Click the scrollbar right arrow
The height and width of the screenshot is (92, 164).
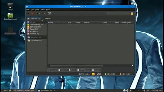click(132, 66)
